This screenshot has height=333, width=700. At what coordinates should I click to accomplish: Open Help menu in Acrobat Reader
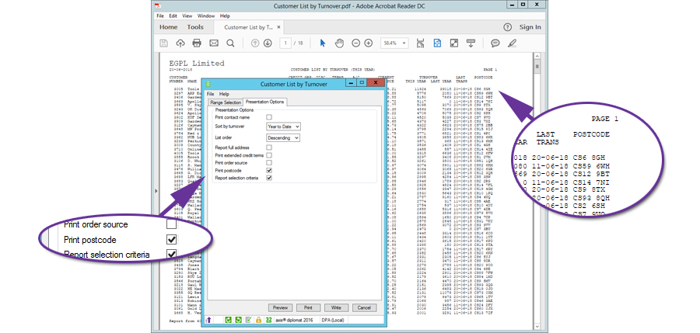click(x=225, y=16)
